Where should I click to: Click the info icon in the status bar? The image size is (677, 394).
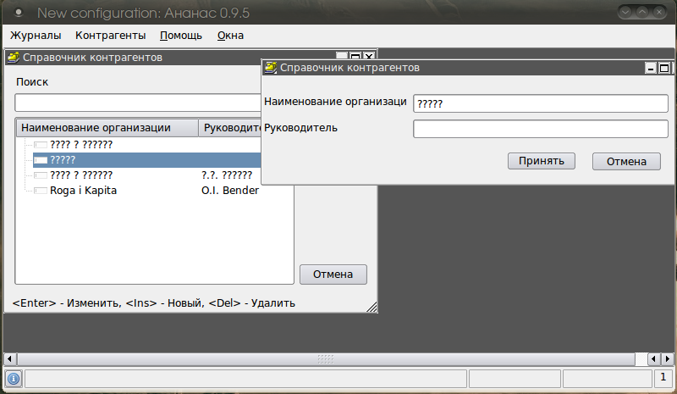pos(14,378)
